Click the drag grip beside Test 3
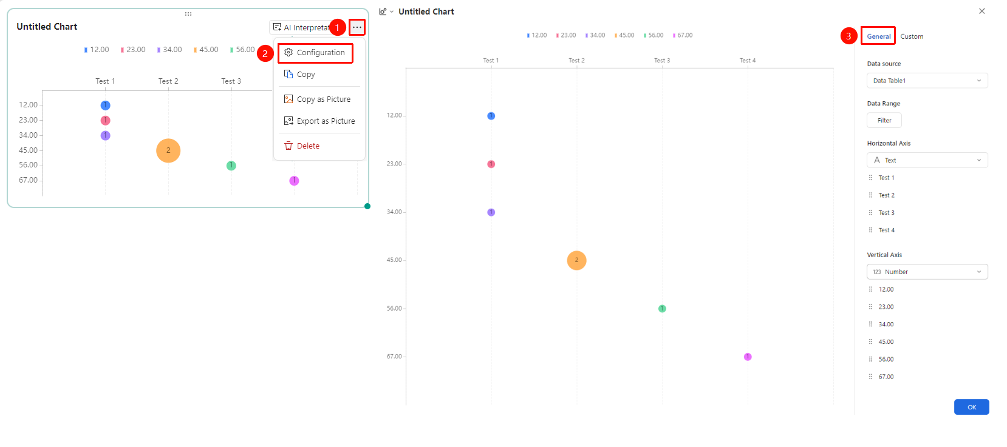Image resolution: width=1007 pixels, height=447 pixels. 870,213
